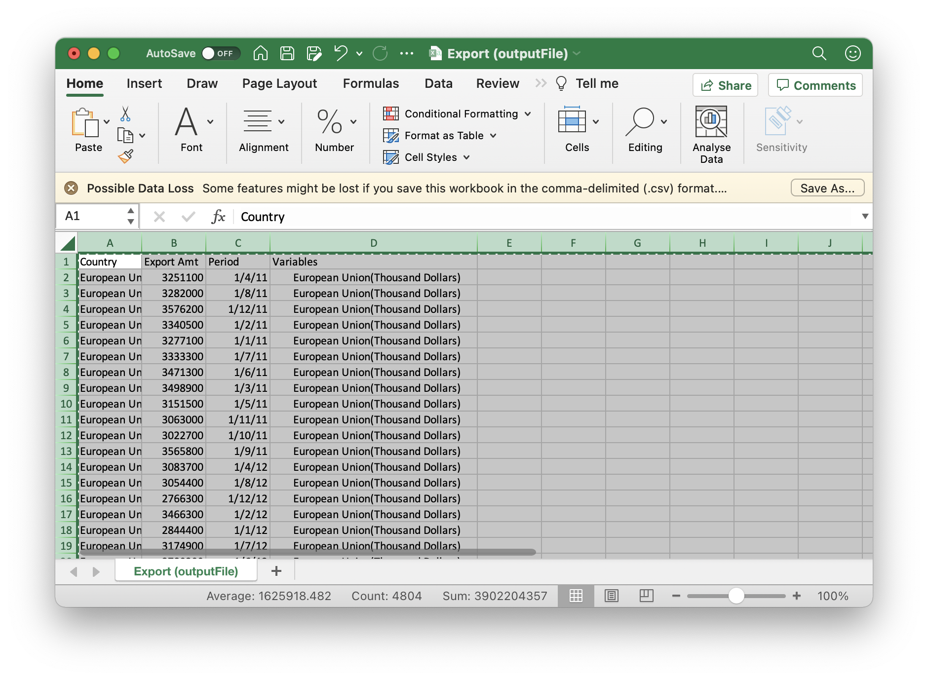The image size is (928, 680).
Task: Click the Share button
Action: (x=725, y=85)
